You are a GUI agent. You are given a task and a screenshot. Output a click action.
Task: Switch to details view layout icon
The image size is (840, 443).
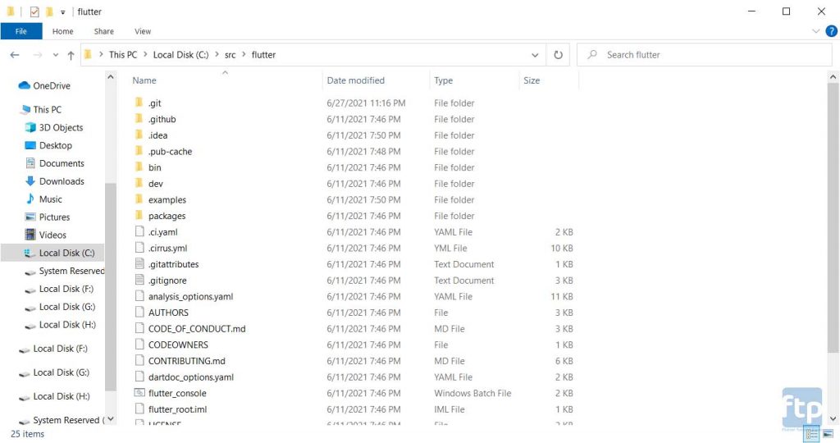(x=811, y=435)
